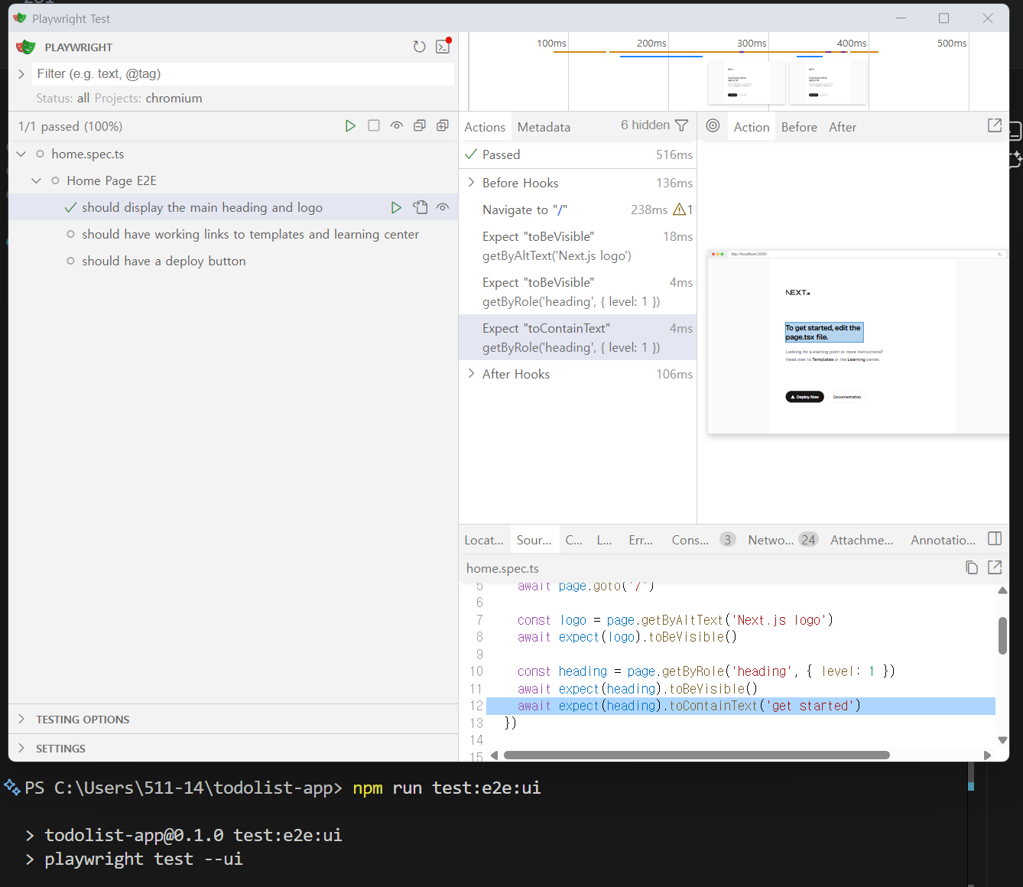Select the Action snapshot tab
Image resolution: width=1023 pixels, height=887 pixels.
click(752, 127)
